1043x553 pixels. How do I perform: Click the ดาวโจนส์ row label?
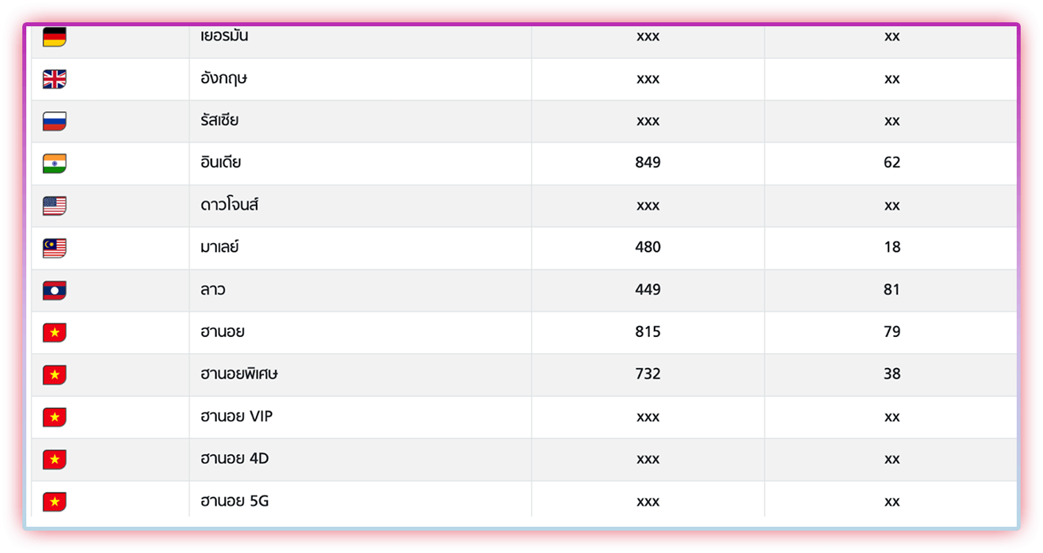pos(230,205)
